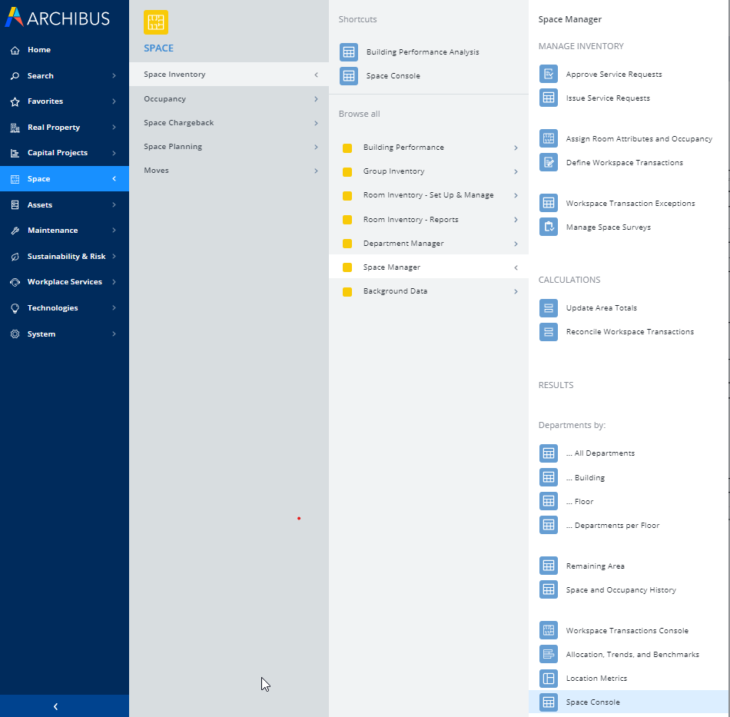The width and height of the screenshot is (730, 717).
Task: Click the Approve Service Requests icon
Action: click(549, 74)
